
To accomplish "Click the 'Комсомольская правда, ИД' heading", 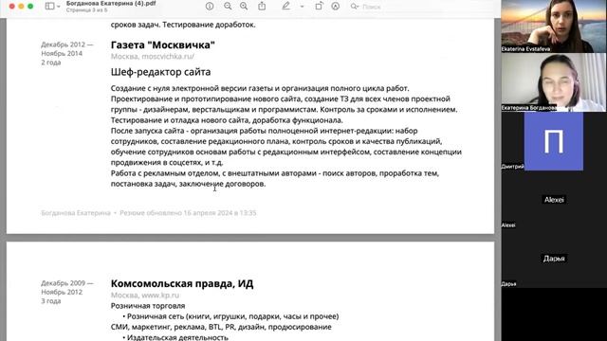I will point(182,284).
